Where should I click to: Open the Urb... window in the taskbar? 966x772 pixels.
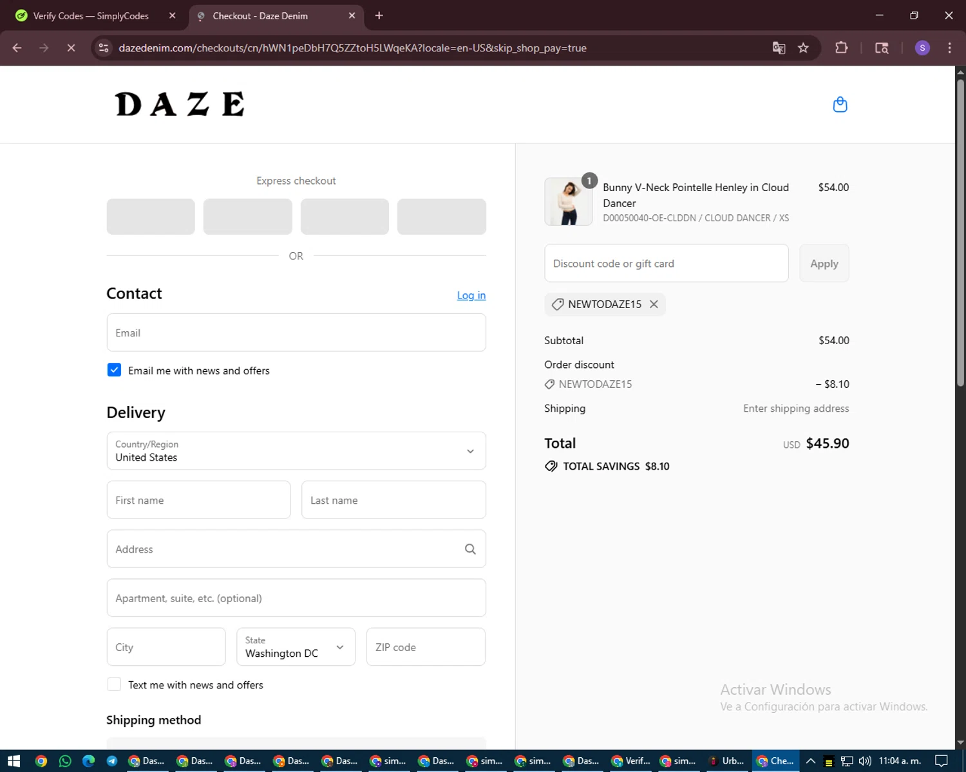coord(727,761)
